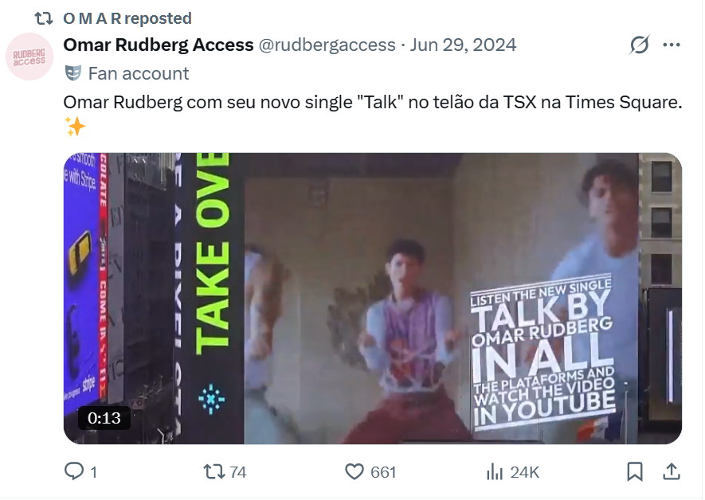705x500 pixels.
Task: Open the Grok slash-circle icon
Action: (x=640, y=45)
